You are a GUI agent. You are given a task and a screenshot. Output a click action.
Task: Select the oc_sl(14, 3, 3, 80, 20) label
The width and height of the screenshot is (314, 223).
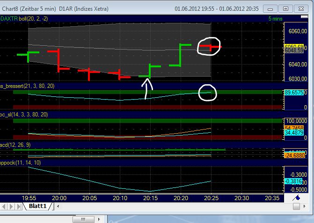(x=24, y=115)
